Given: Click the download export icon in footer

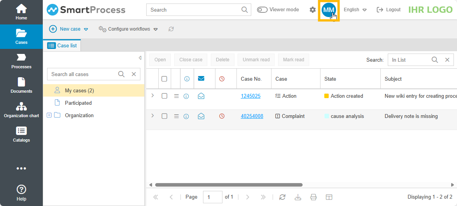Looking at the screenshot, I should [x=298, y=197].
